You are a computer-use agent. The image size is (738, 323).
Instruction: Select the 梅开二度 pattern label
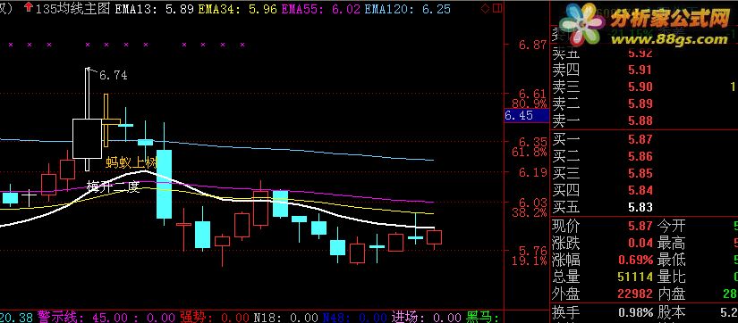[113, 186]
